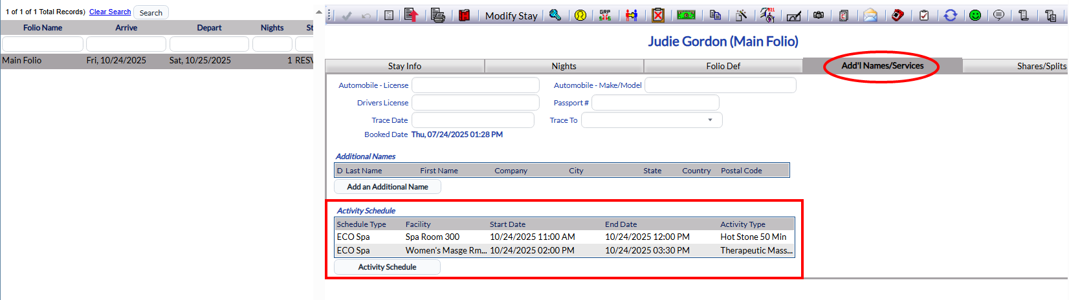Click the Automobile - License field
Screen dimensions: 1069x300
(x=476, y=85)
